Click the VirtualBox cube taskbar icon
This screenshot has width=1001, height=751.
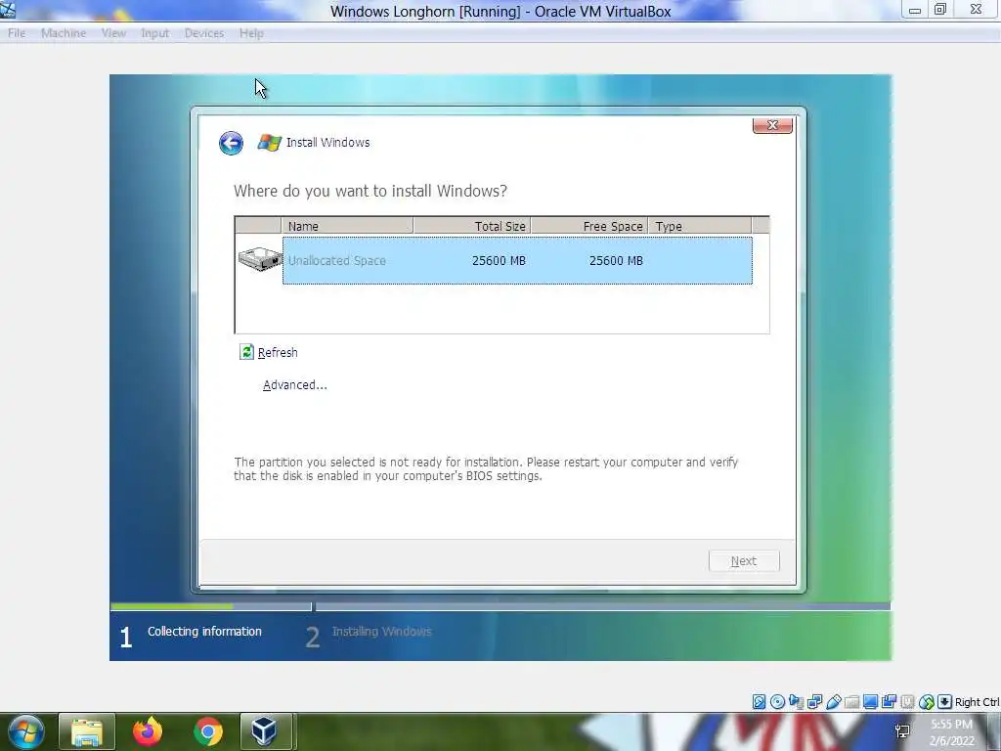[264, 731]
